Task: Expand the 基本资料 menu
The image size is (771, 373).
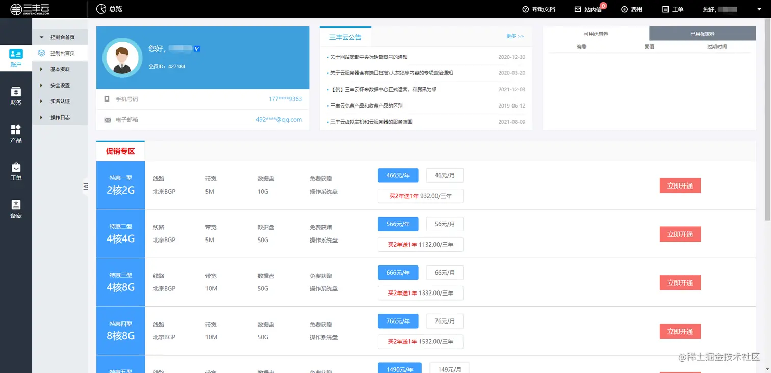Action: [x=60, y=69]
